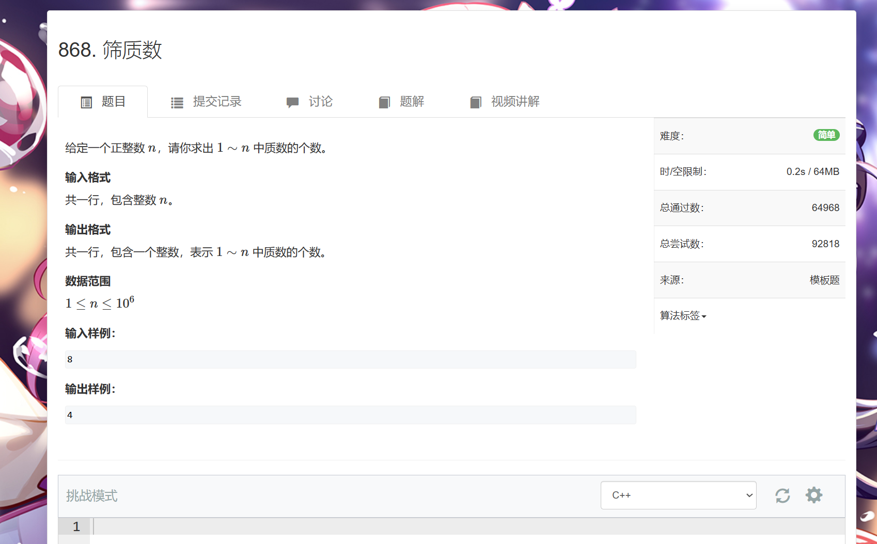Click the book icon beside 题解
The image size is (877, 544).
384,102
